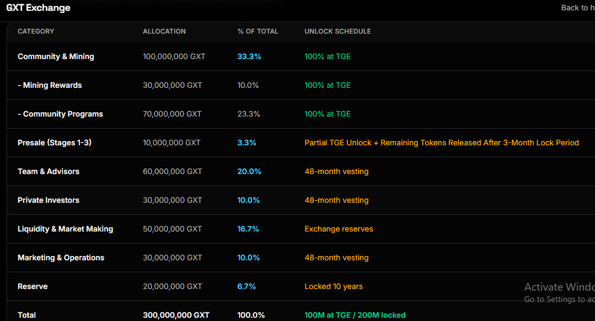Select the 33.3% percentage value
The height and width of the screenshot is (321, 595).
tap(249, 56)
